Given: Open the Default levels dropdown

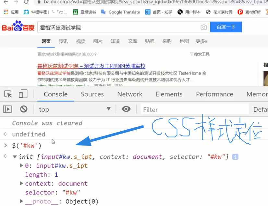Looking at the screenshot, I should 261,109.
